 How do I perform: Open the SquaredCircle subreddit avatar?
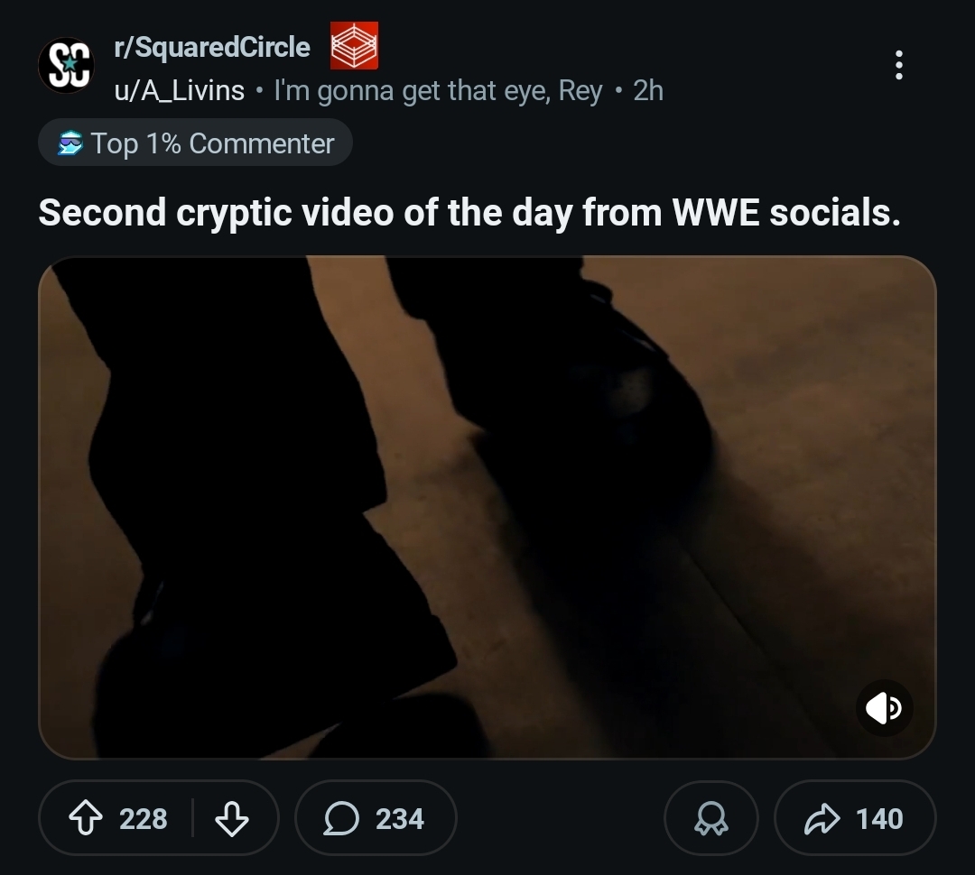click(x=65, y=65)
